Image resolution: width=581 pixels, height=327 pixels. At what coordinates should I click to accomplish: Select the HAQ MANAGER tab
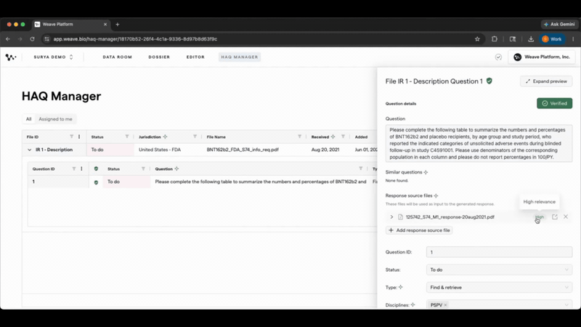coord(240,57)
